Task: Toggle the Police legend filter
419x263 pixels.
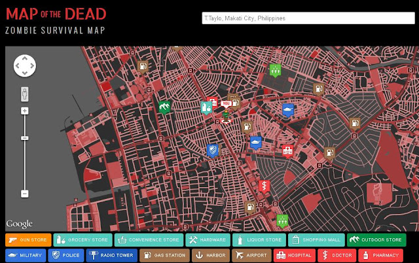Action: point(66,255)
